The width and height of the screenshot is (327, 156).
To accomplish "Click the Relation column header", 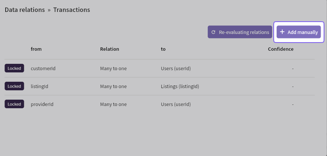I will tap(110, 49).
